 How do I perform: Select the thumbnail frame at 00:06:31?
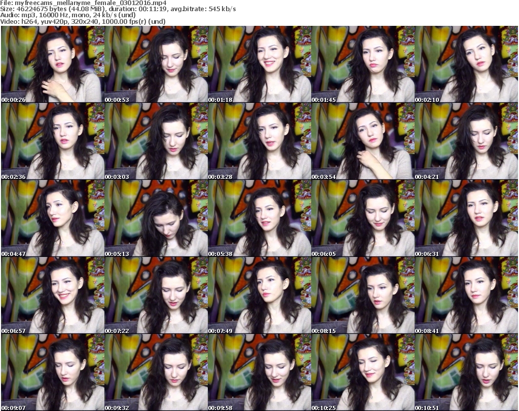(x=466, y=218)
